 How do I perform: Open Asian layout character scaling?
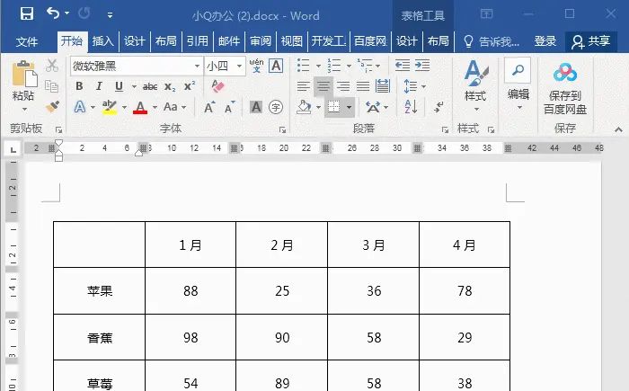point(377,107)
